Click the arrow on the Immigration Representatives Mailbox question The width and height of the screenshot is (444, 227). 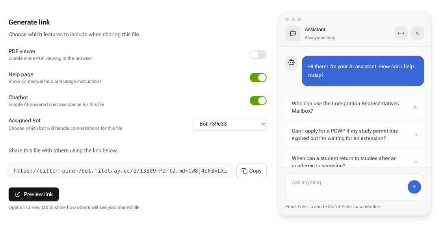(x=415, y=107)
